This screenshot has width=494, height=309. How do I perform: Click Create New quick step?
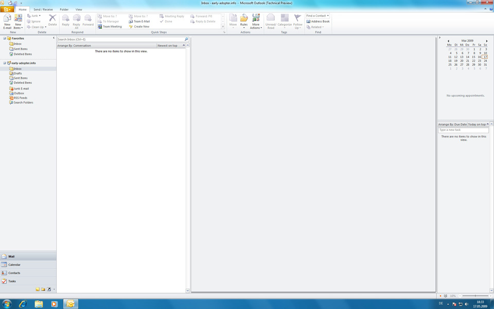(x=139, y=27)
